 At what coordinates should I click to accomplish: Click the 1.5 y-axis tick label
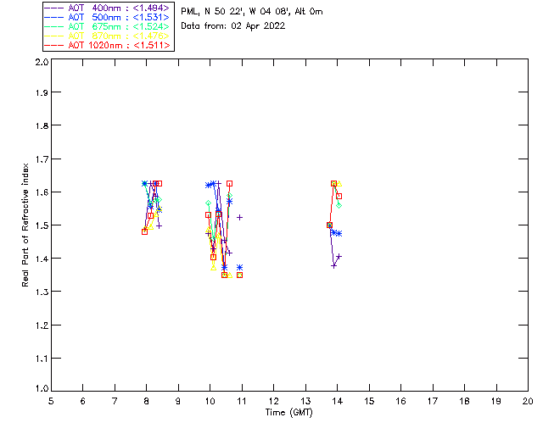coord(42,225)
